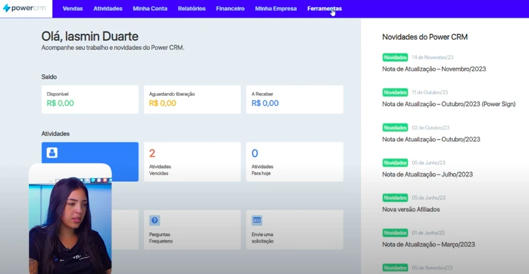Click the red number 2 overdue count

coord(152,154)
